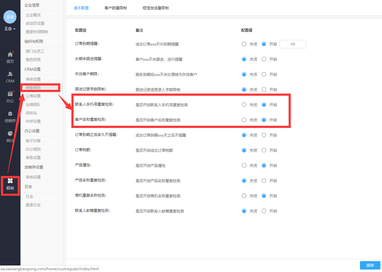Set 产品名称重复检测 to 开启

click(264, 181)
